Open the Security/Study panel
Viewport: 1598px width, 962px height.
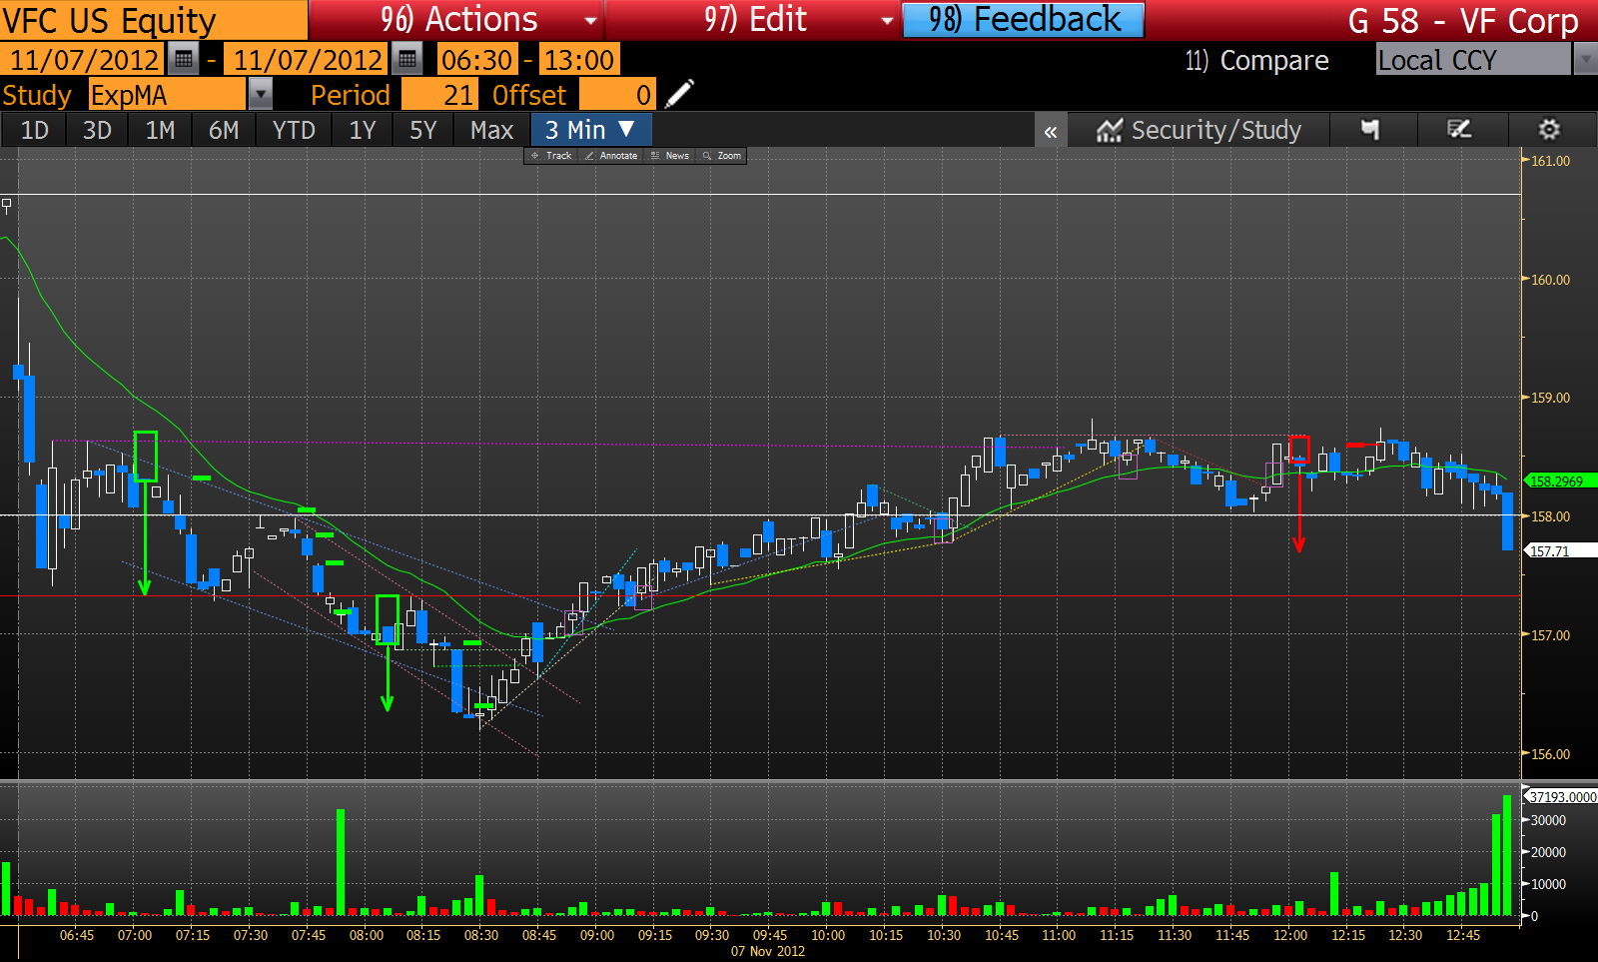click(x=1198, y=130)
